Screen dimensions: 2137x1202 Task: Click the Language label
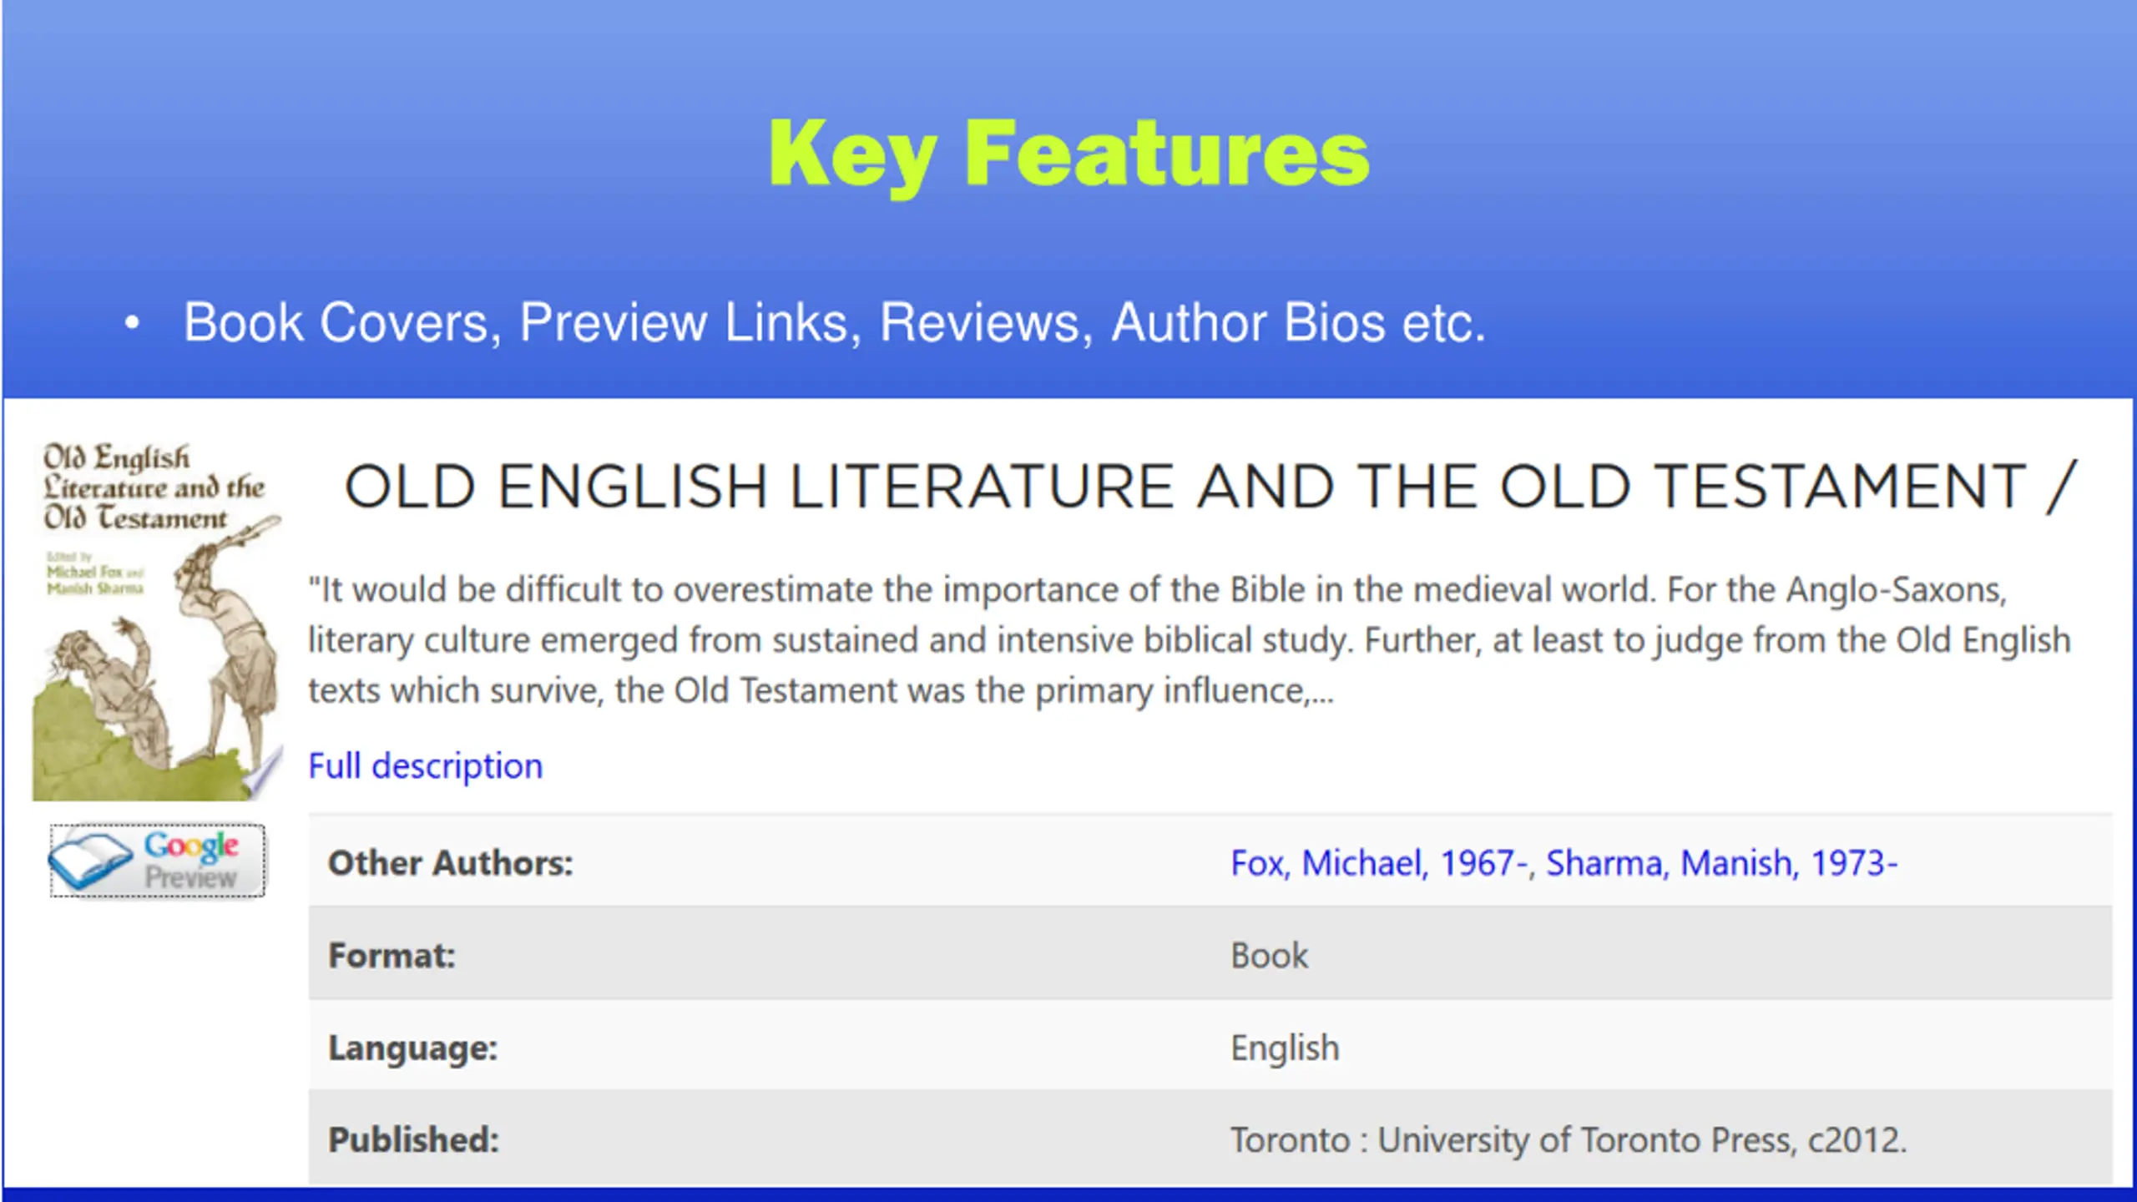pyautogui.click(x=413, y=1048)
